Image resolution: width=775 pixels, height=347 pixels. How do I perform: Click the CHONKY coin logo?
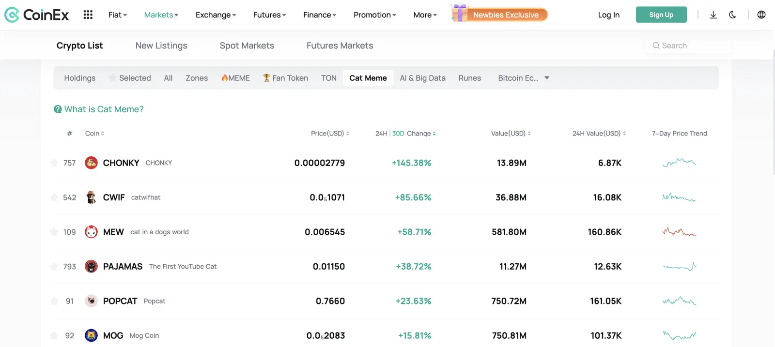pos(91,163)
